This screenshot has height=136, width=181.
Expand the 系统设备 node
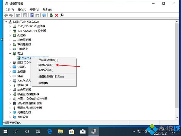[10, 117]
